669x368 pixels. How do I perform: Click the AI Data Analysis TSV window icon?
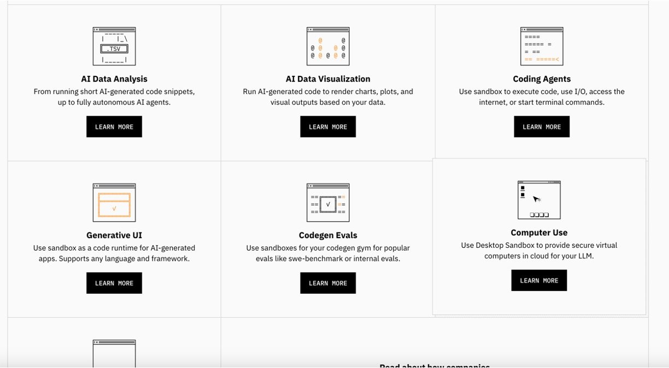[x=114, y=46]
